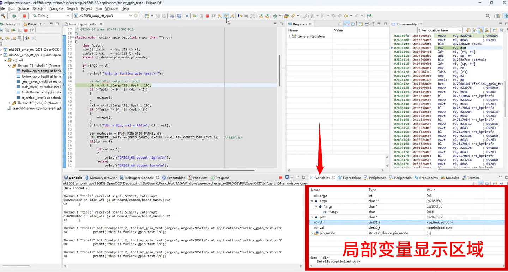Open the File menu
Viewport: 508px width, 272px height.
click(2, 8)
